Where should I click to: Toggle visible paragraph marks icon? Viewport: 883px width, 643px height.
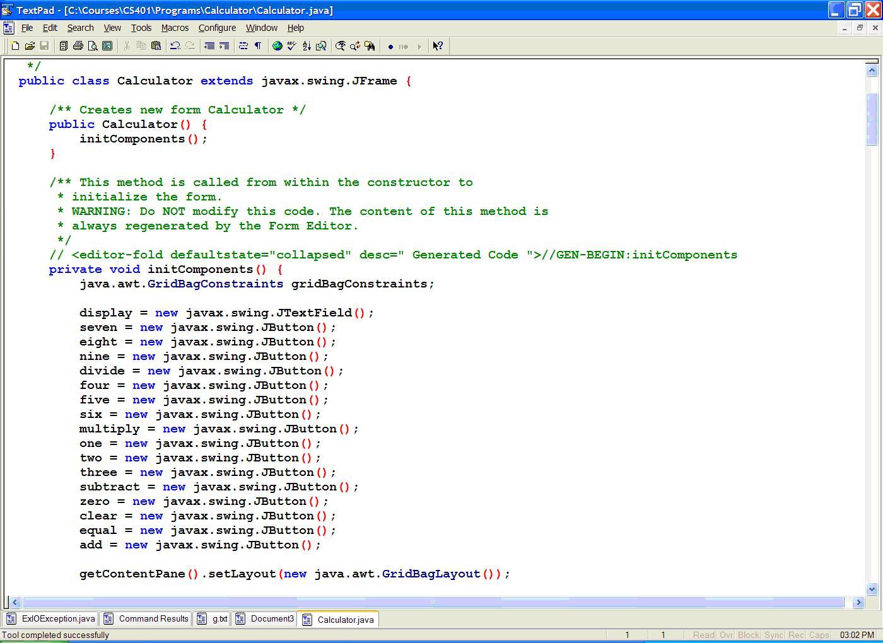point(258,46)
